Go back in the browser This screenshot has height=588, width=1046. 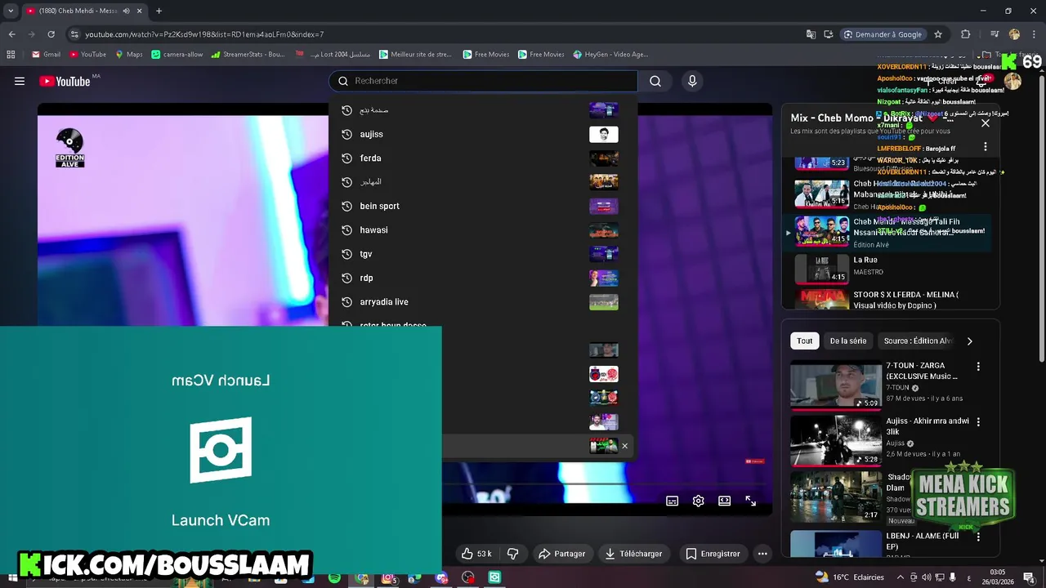pyautogui.click(x=11, y=34)
